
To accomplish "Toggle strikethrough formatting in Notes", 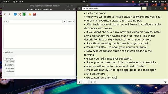I will pyautogui.click(x=87, y=82).
